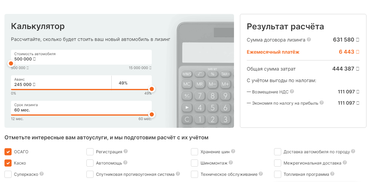The height and width of the screenshot is (182, 370).
Task: Open the tooltip icon next to Регистрация
Action: (126, 151)
